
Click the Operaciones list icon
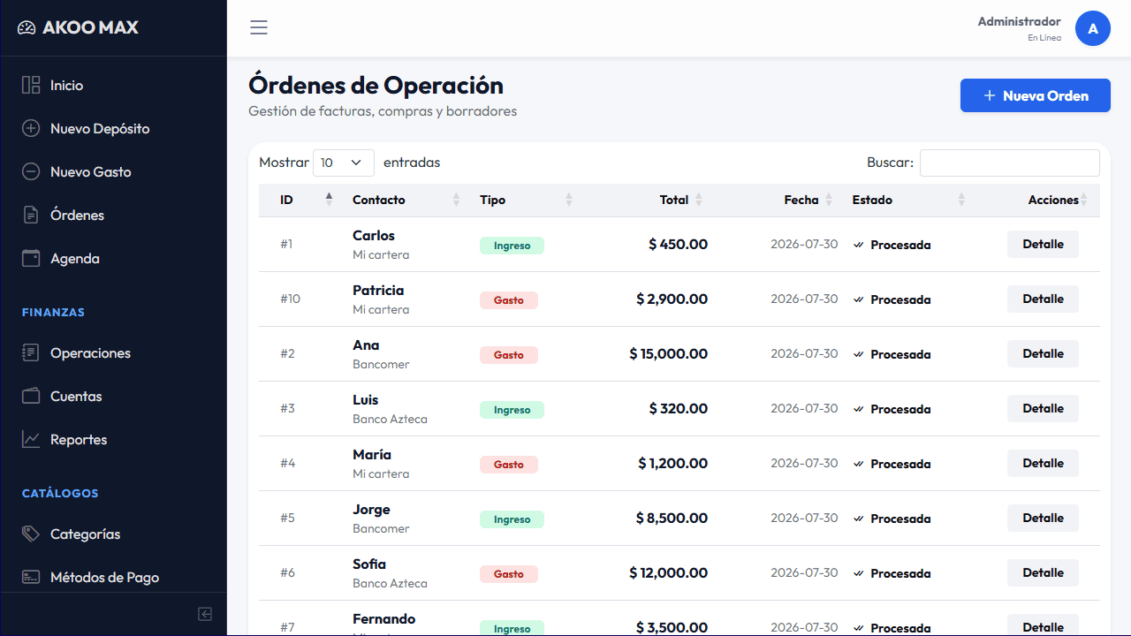pos(31,352)
